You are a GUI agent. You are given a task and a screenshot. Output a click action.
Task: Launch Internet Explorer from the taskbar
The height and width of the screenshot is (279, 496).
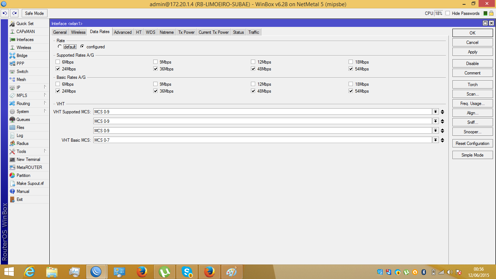point(29,272)
